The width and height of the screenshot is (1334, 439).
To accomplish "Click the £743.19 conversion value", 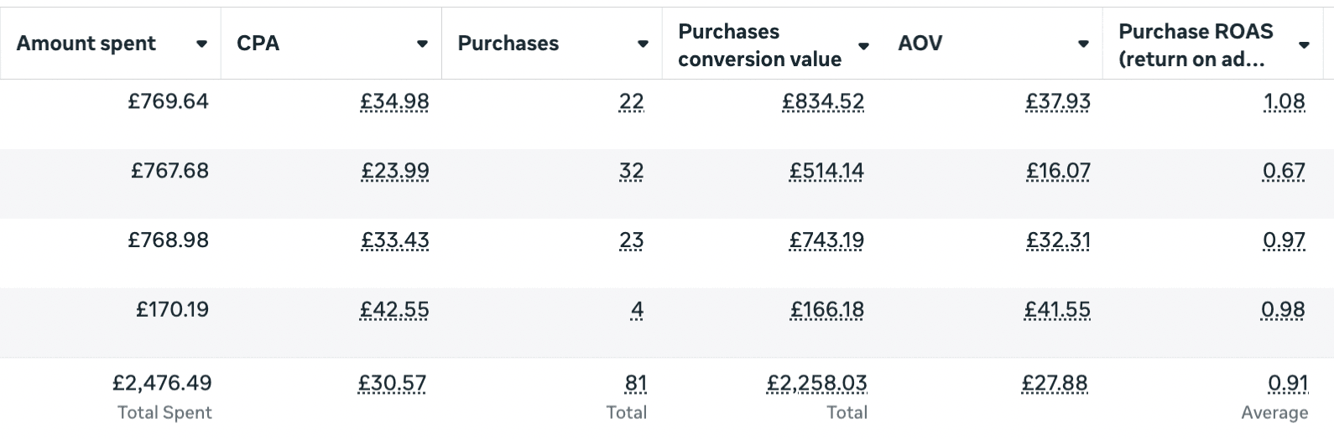I will click(826, 241).
